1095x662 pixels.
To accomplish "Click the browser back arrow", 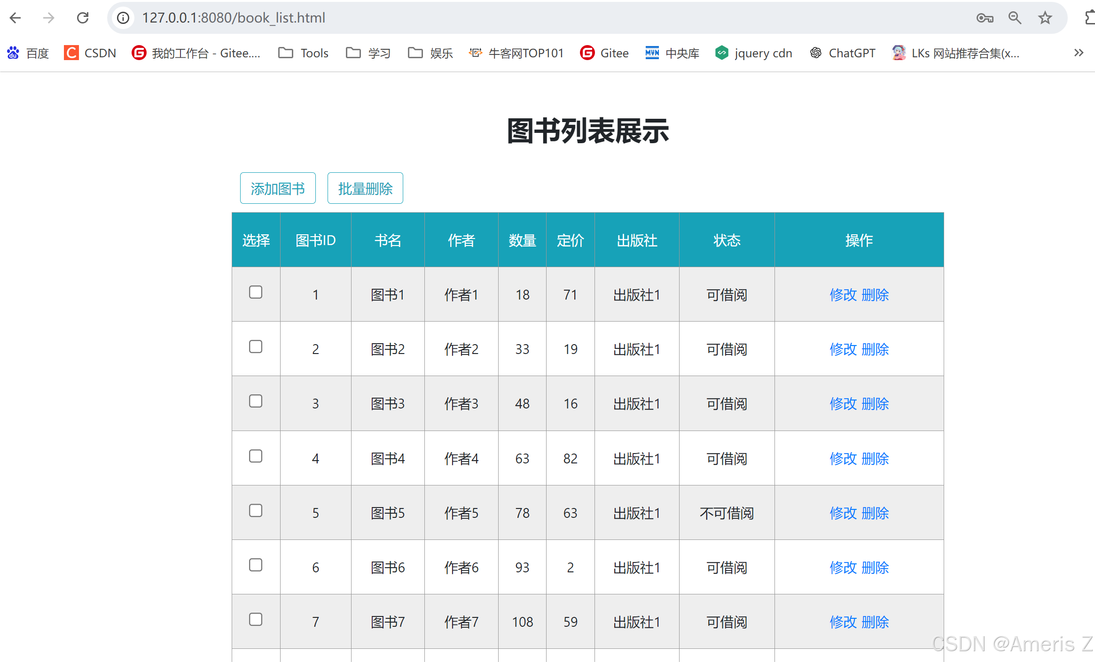I will 16,18.
